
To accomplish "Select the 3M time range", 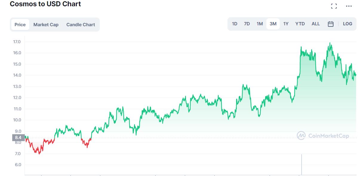I will point(273,24).
